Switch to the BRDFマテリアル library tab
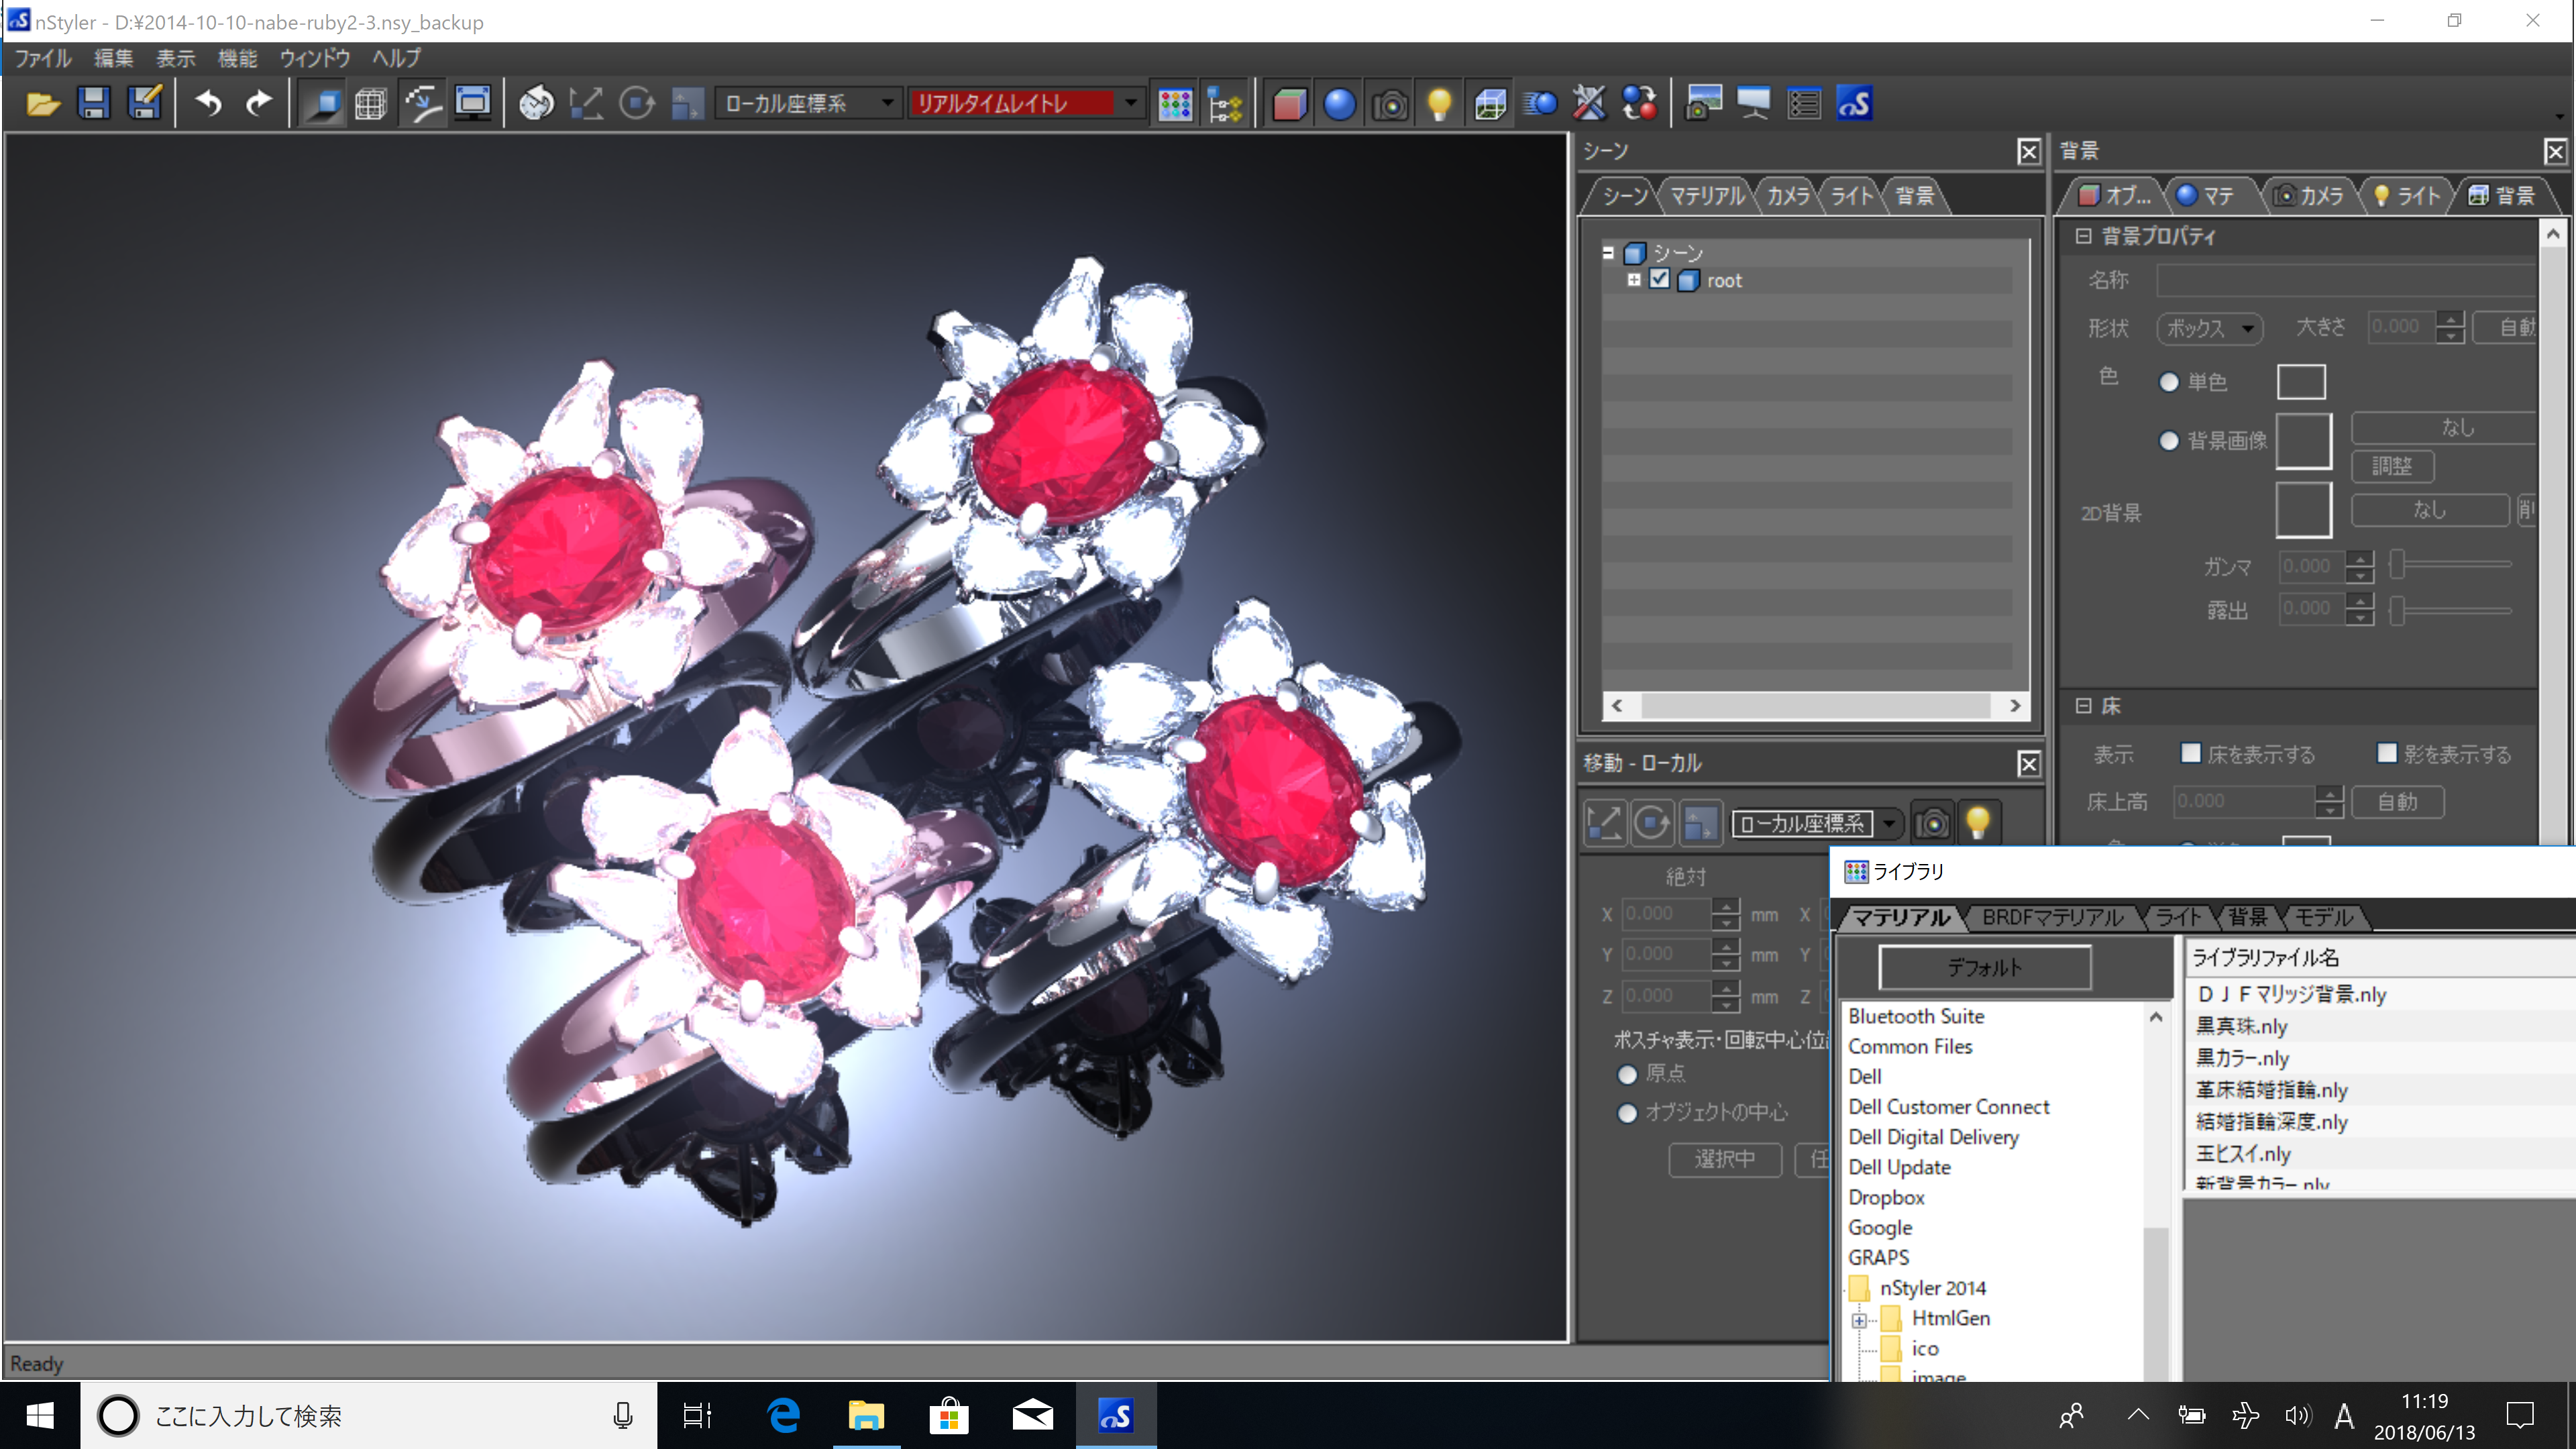2576x1449 pixels. [2051, 917]
